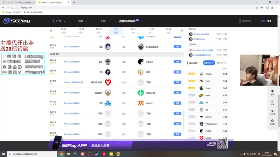Click the IHC team logo

pos(141,72)
